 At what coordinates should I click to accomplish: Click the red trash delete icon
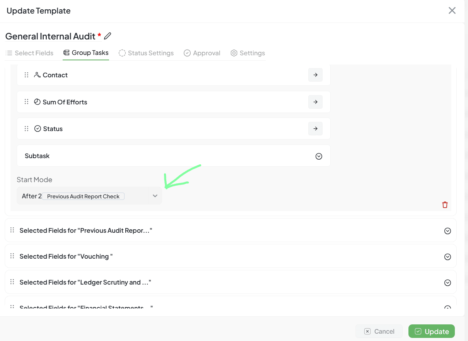tap(445, 205)
